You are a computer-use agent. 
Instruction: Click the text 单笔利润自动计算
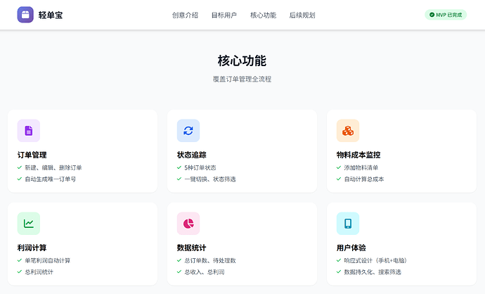tap(48, 260)
